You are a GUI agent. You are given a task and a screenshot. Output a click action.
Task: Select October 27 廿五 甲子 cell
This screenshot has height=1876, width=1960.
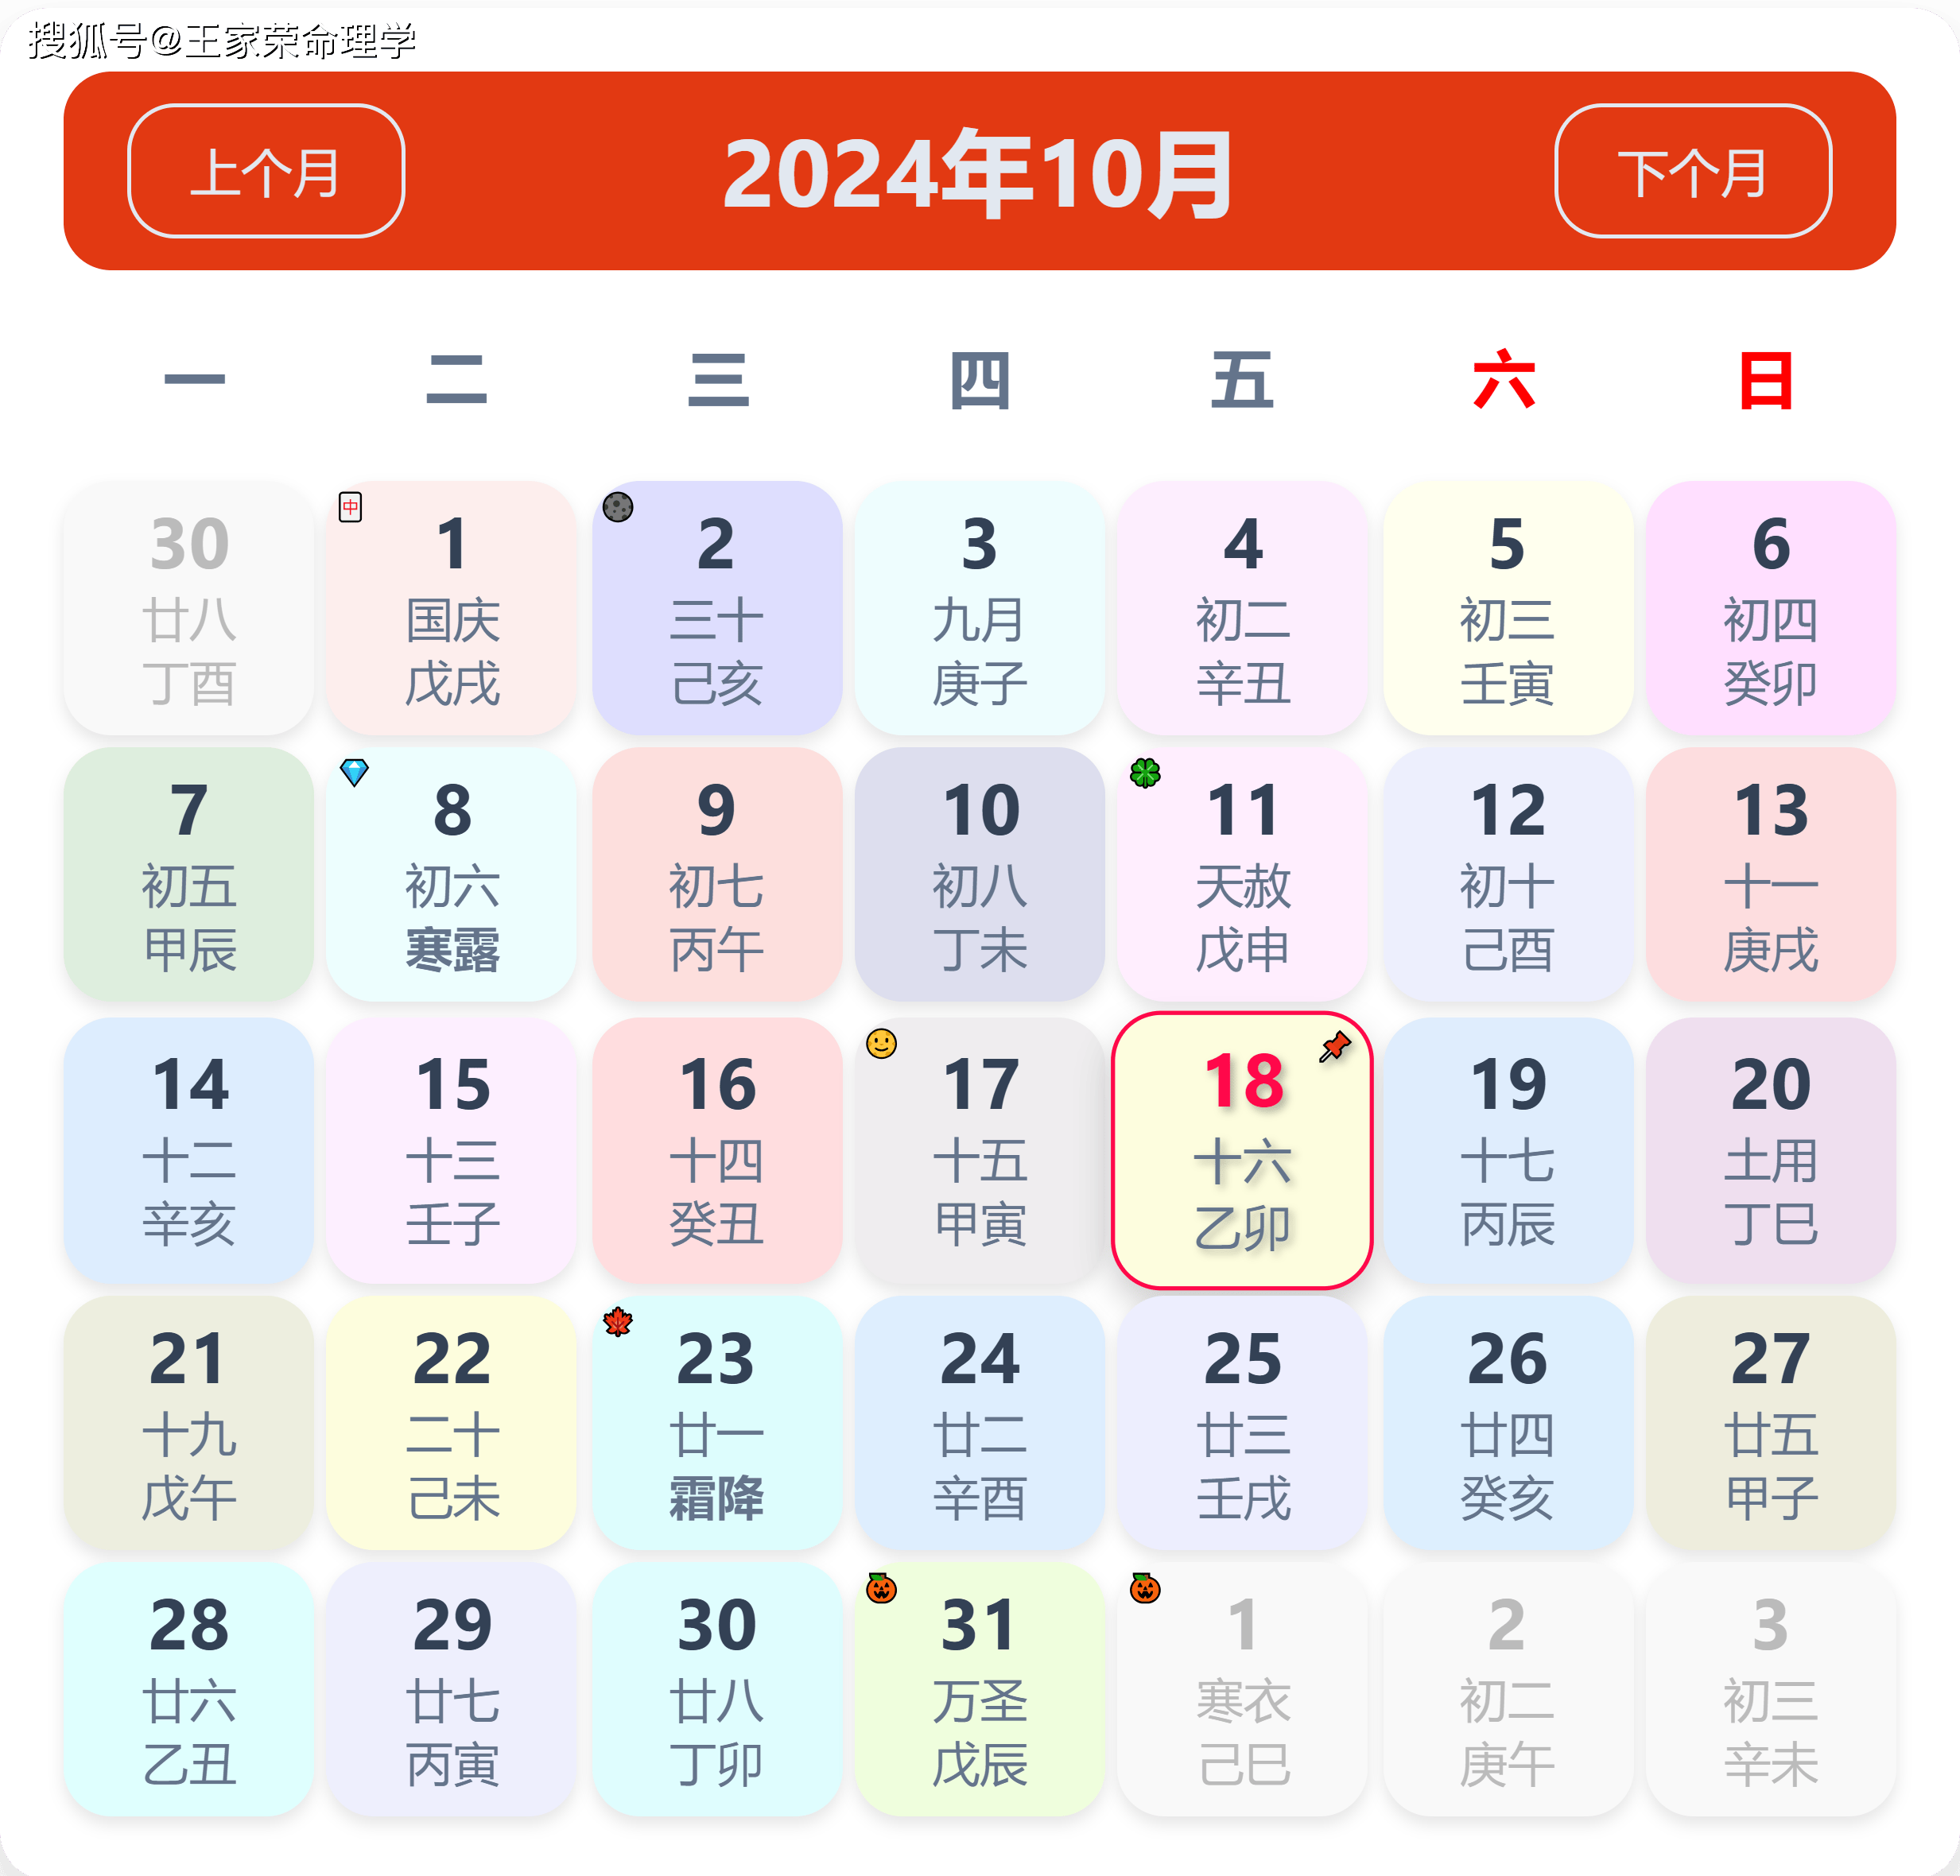(1771, 1423)
